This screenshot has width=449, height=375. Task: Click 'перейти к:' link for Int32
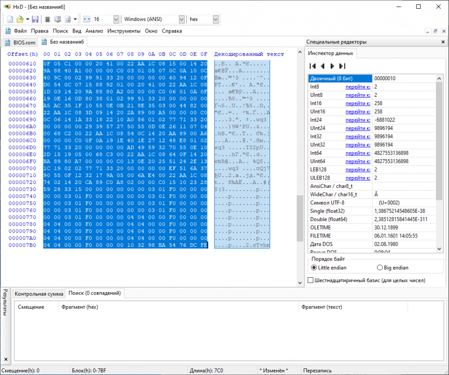[x=358, y=136]
